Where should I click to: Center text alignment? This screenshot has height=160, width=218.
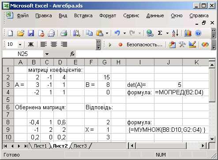(54, 44)
